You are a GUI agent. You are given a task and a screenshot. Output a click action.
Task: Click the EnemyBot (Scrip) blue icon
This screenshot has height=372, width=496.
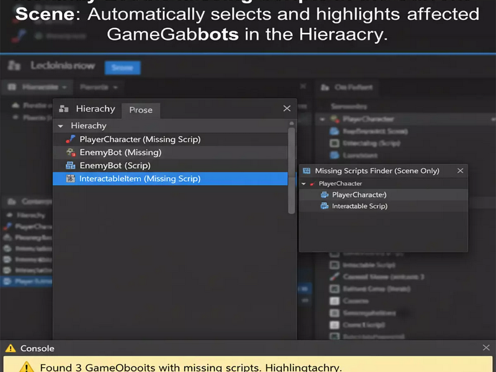(x=70, y=166)
